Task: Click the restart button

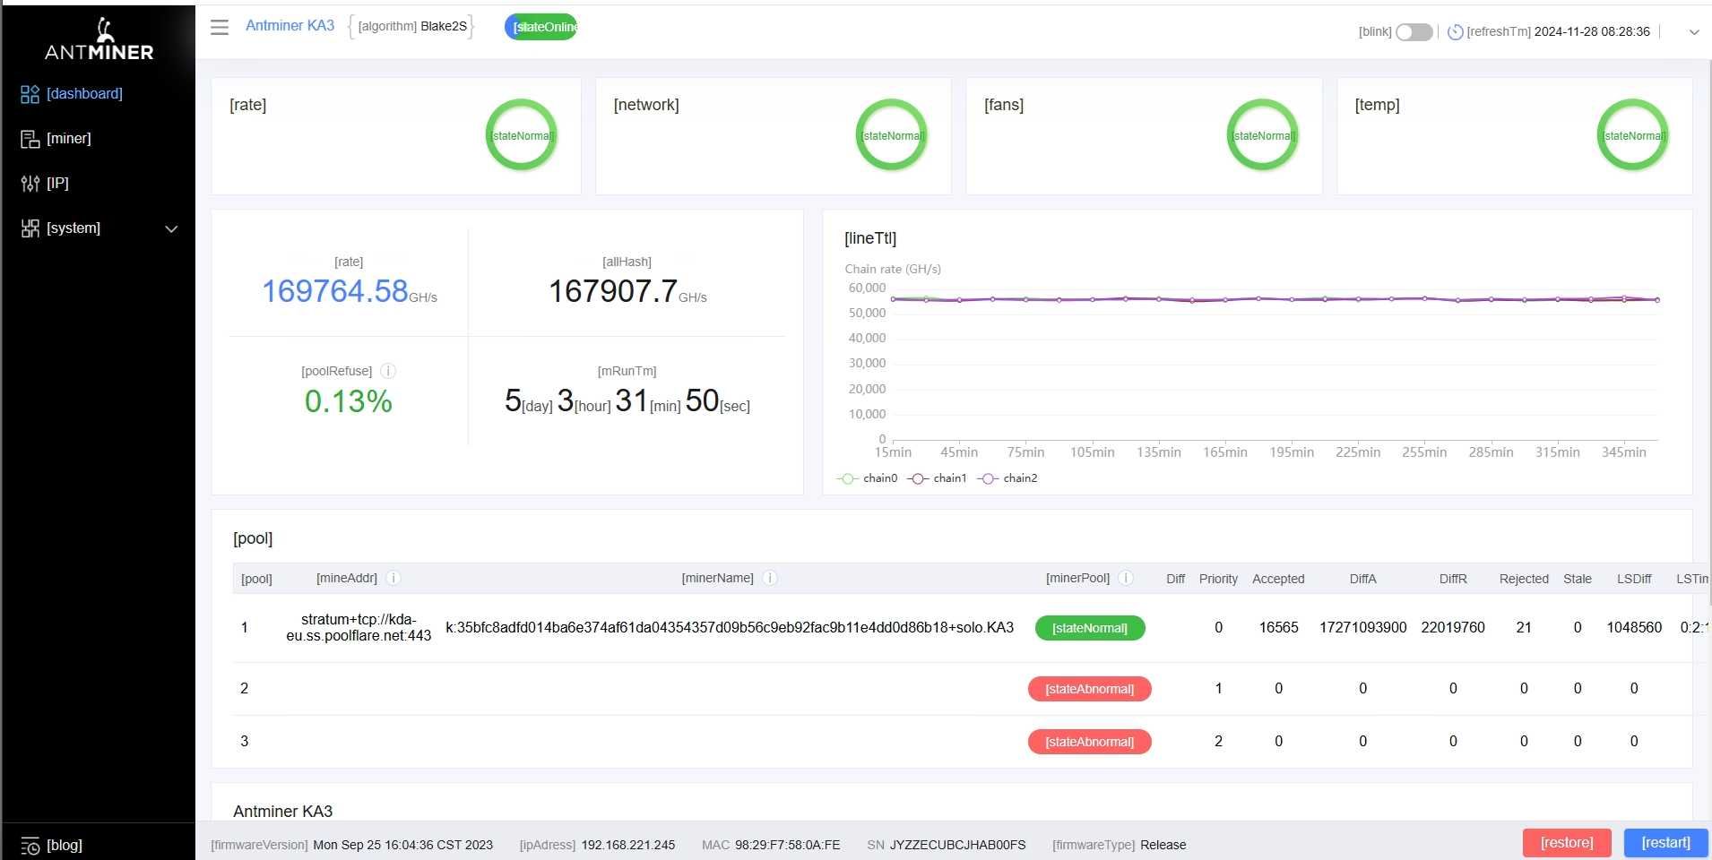Action: (x=1666, y=843)
